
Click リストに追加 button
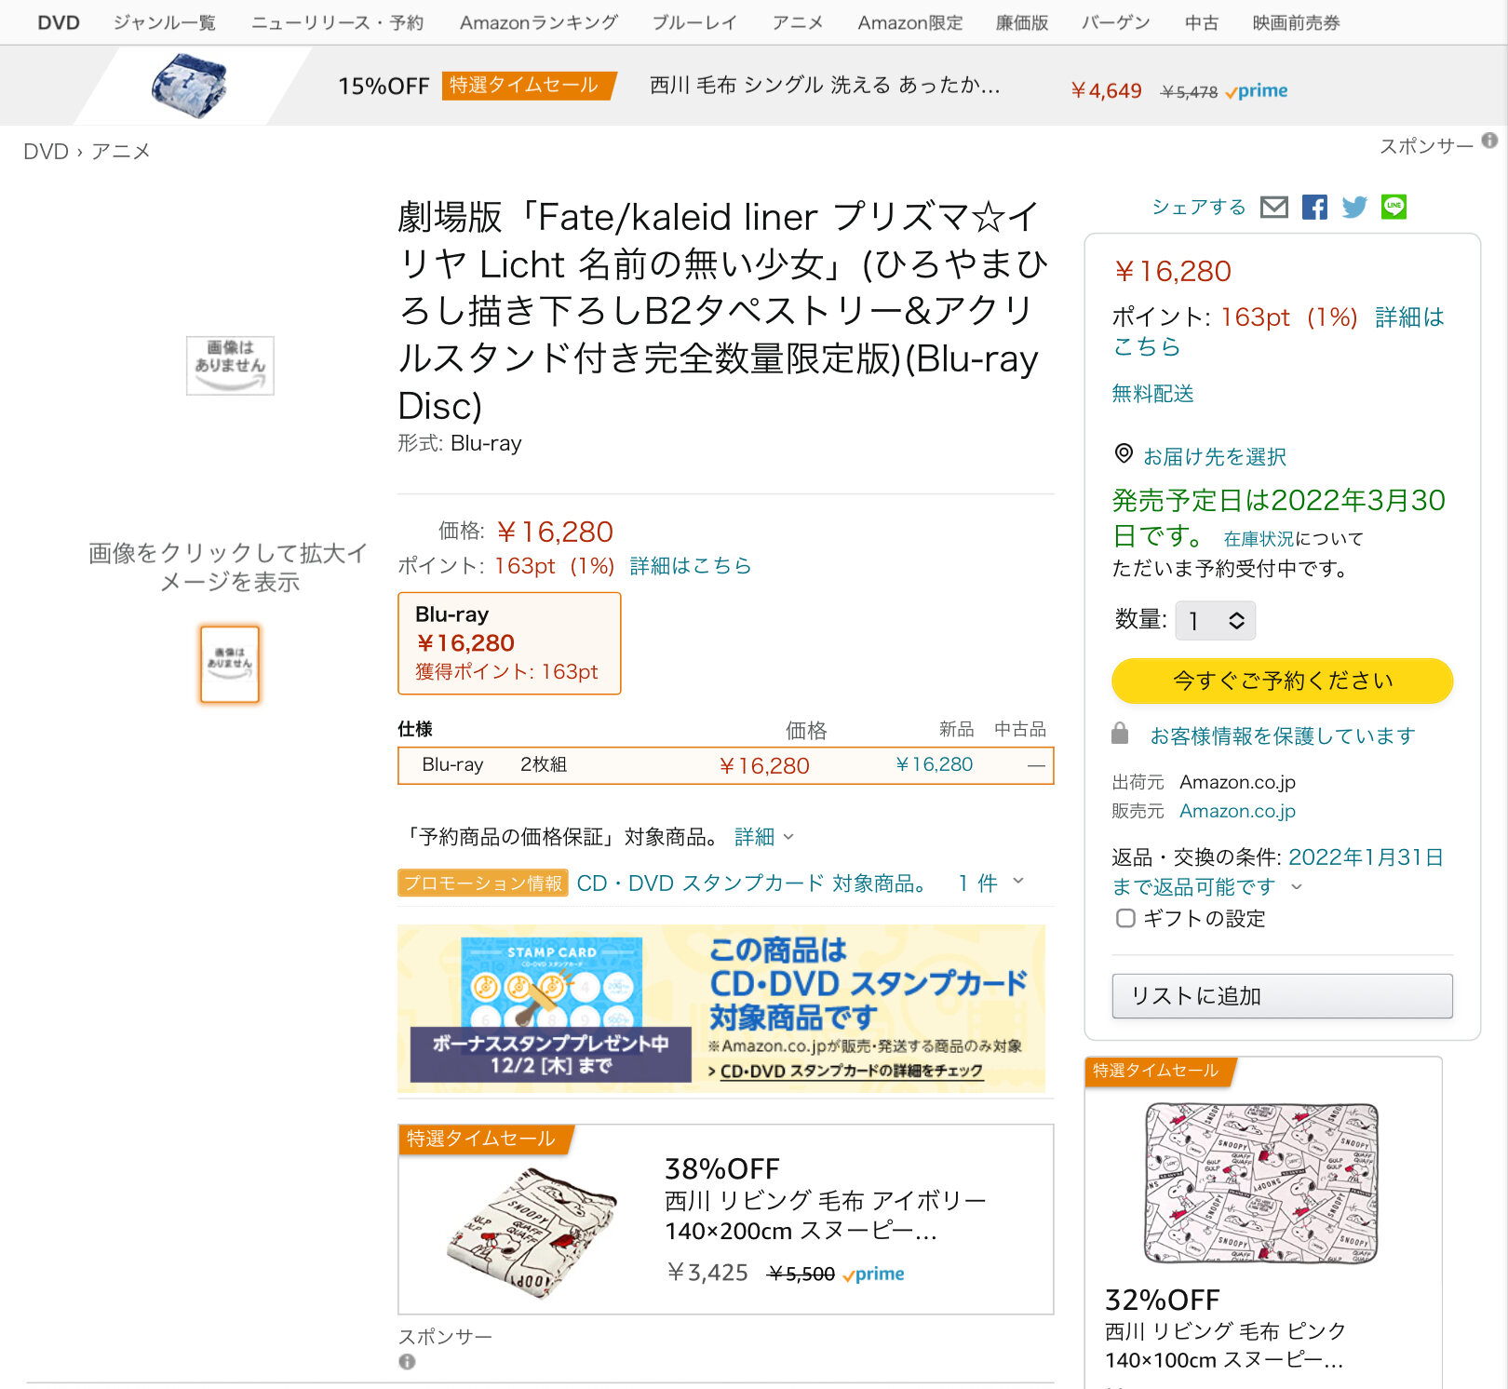[x=1283, y=996]
